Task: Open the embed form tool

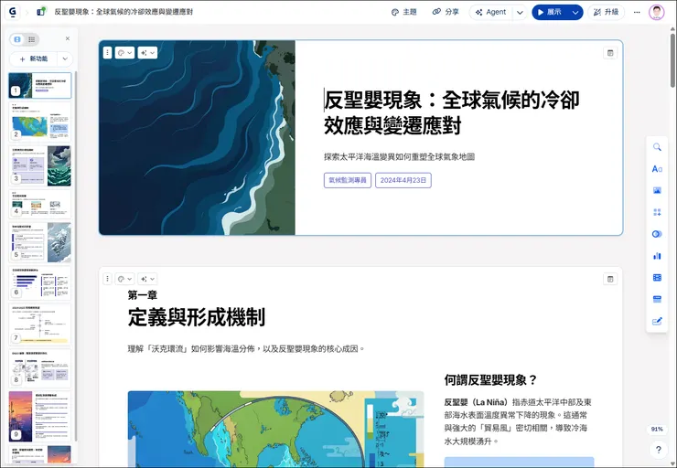Action: 657,299
